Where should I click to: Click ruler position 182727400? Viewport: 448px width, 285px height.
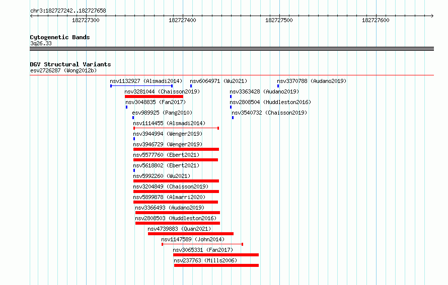182,20
